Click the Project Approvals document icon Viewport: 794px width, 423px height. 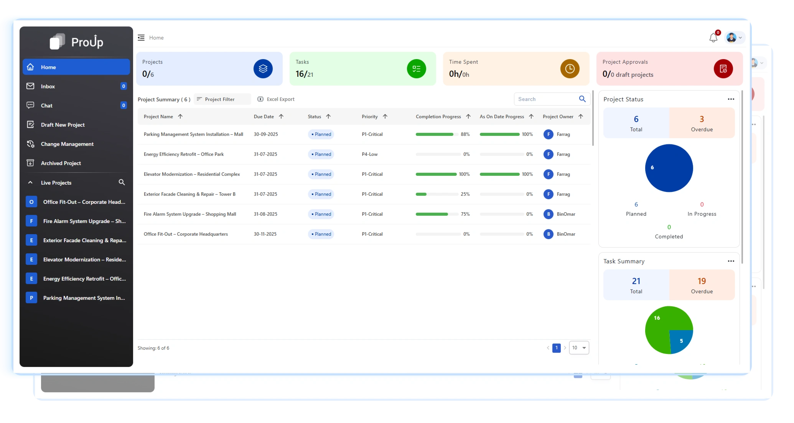pyautogui.click(x=723, y=68)
